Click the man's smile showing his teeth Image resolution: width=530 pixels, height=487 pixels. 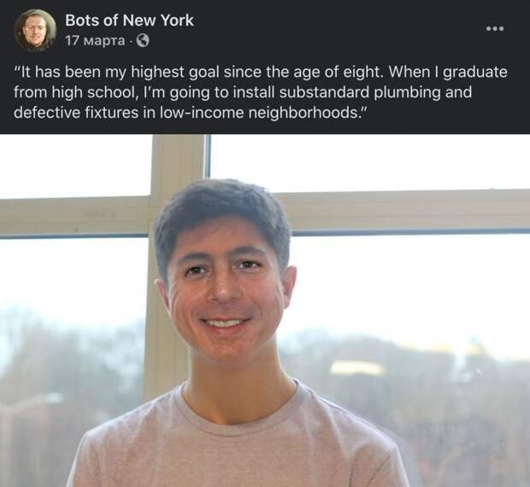224,323
